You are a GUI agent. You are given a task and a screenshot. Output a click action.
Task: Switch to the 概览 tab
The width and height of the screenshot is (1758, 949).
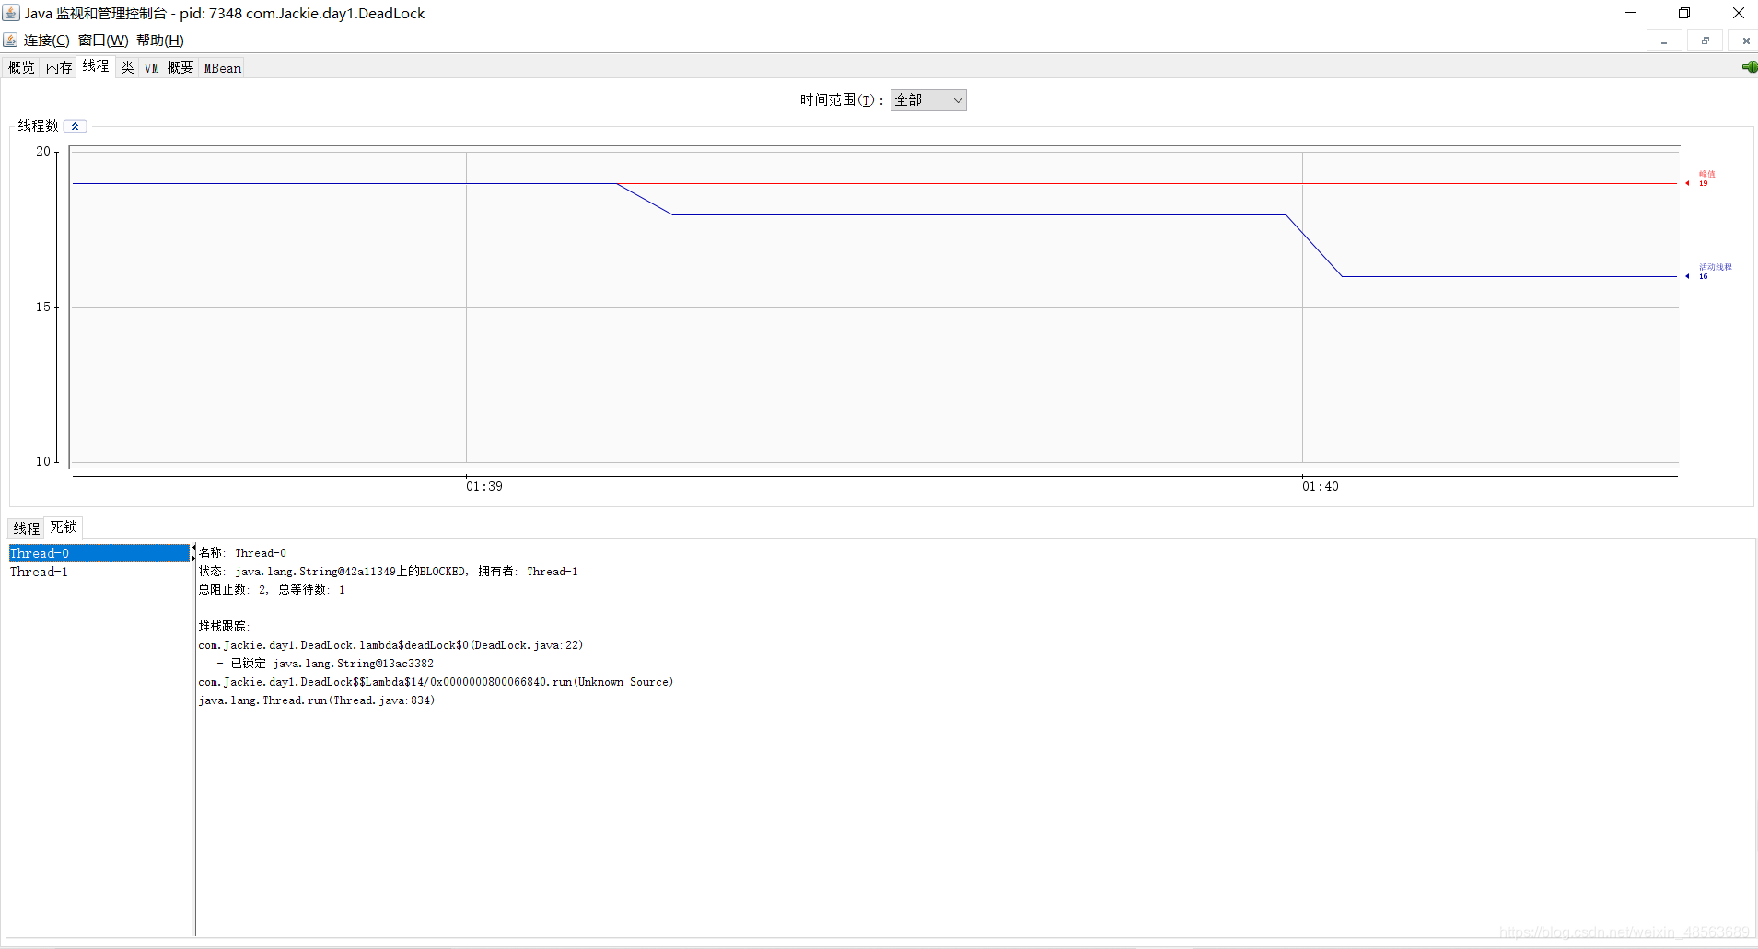coord(21,67)
